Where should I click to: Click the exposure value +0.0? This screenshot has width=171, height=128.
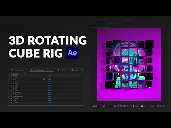tap(136, 106)
